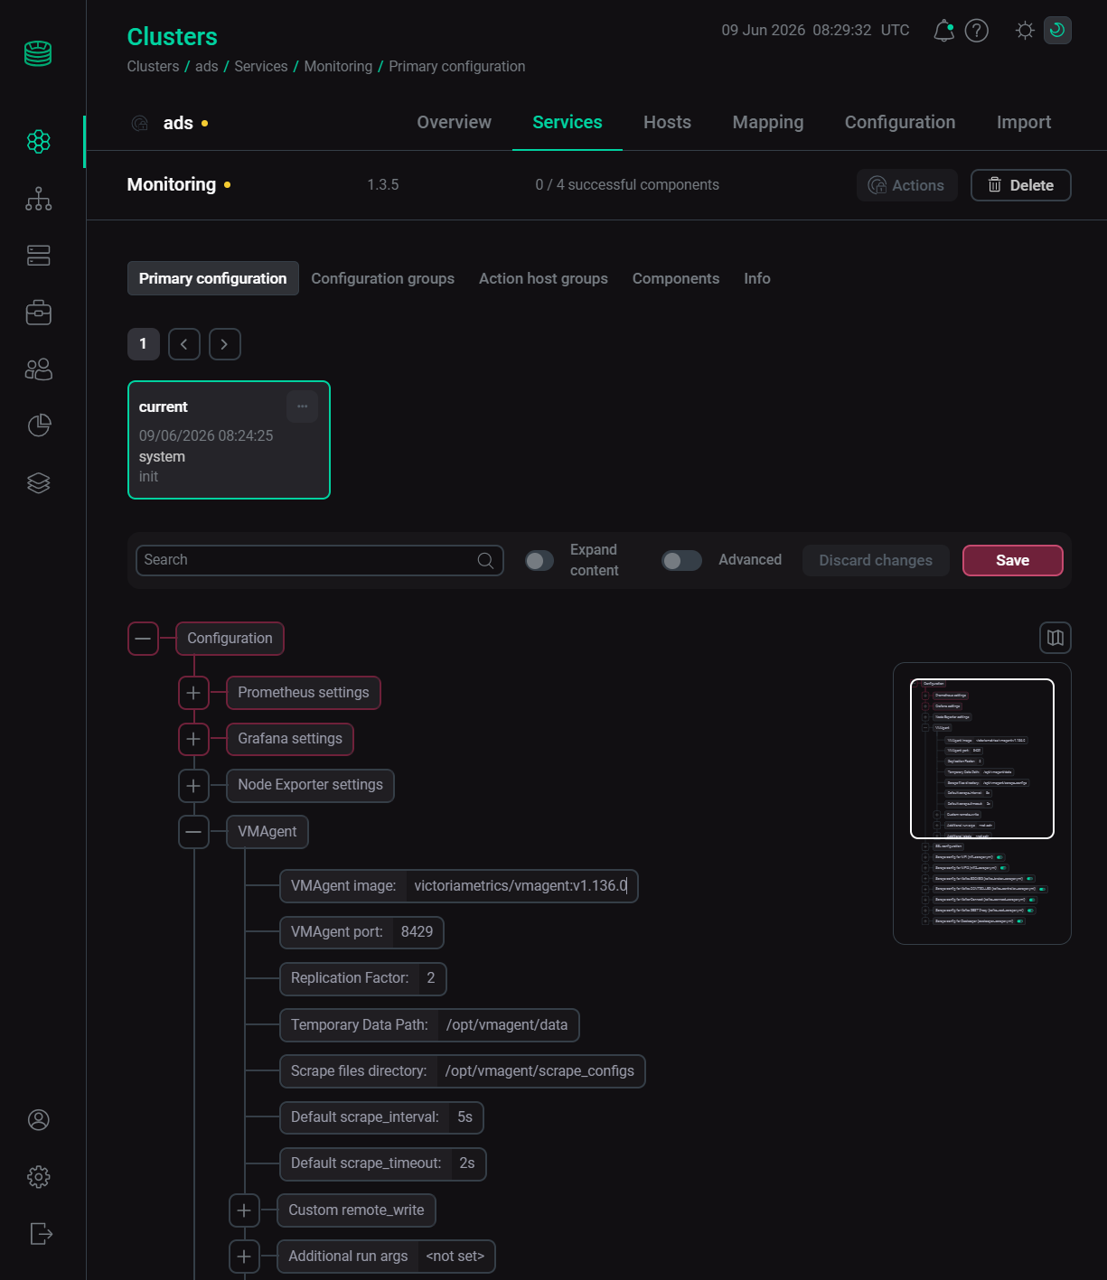1107x1280 pixels.
Task: Switch to cluster Configuration tab
Action: click(x=900, y=122)
